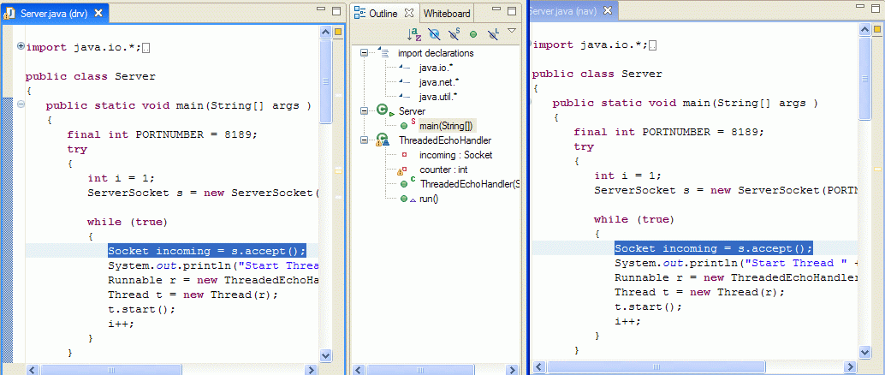Expand the folded import block in left editor
Image resolution: width=885 pixels, height=375 pixels.
21,47
